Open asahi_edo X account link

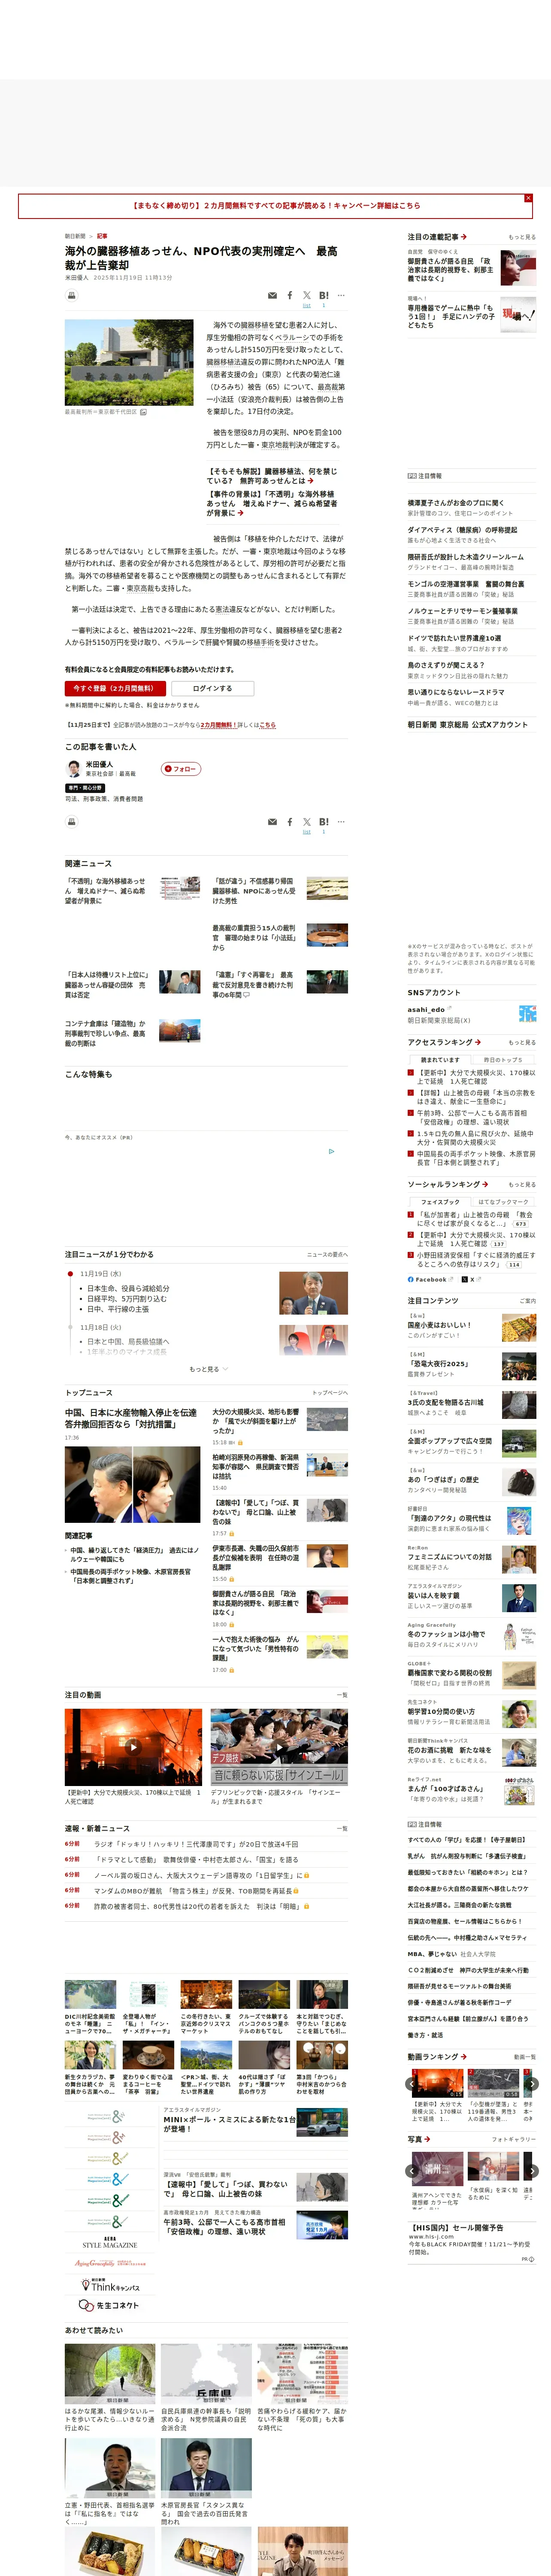(426, 1010)
